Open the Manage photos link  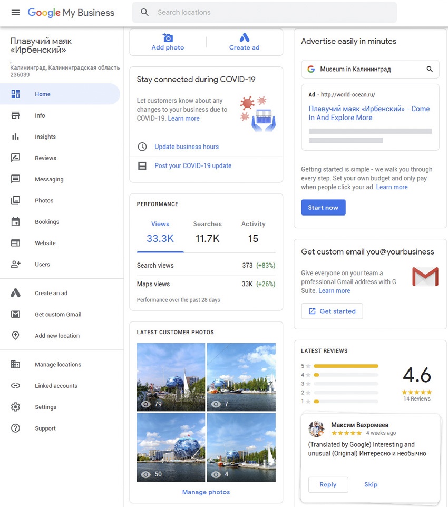pyautogui.click(x=206, y=492)
